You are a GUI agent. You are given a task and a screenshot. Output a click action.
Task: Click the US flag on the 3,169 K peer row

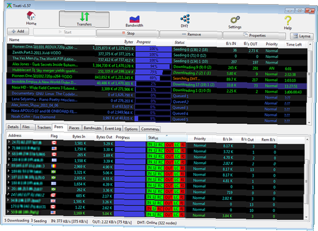pyautogui.click(x=53, y=213)
